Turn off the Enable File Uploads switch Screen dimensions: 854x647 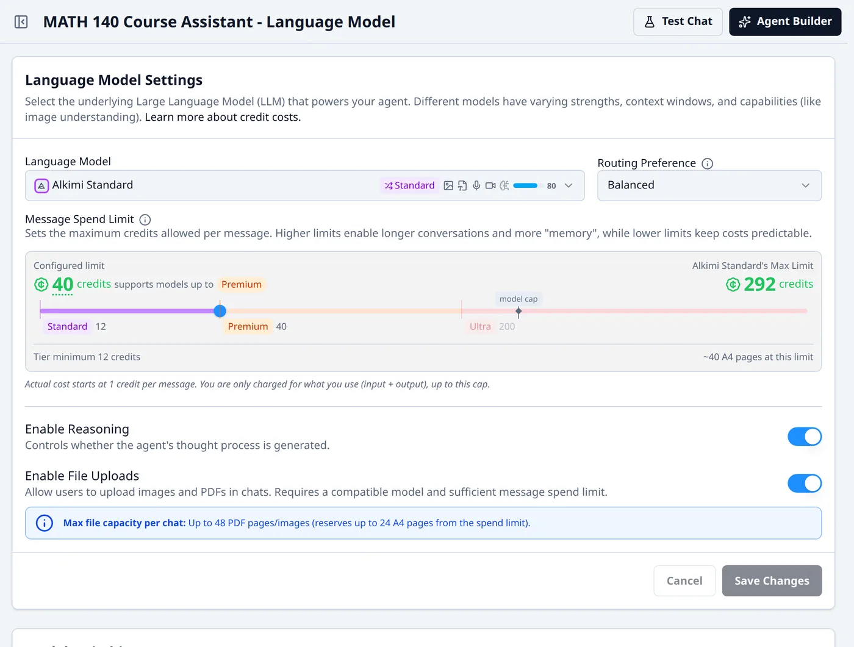coord(805,484)
